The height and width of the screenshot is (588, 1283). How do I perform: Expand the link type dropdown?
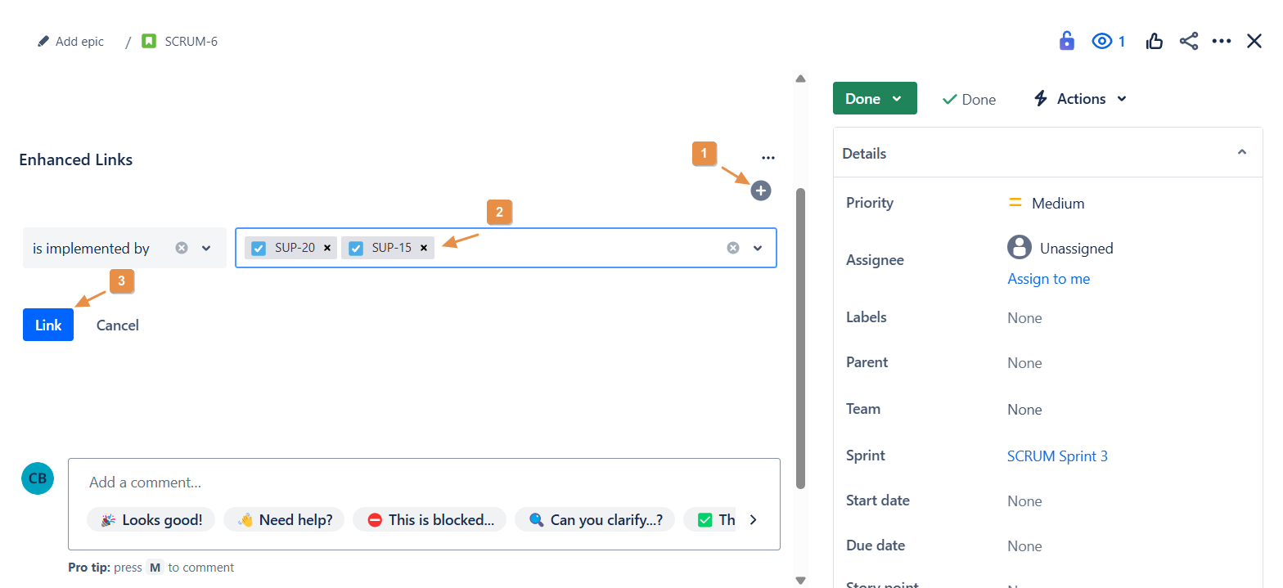tap(206, 248)
